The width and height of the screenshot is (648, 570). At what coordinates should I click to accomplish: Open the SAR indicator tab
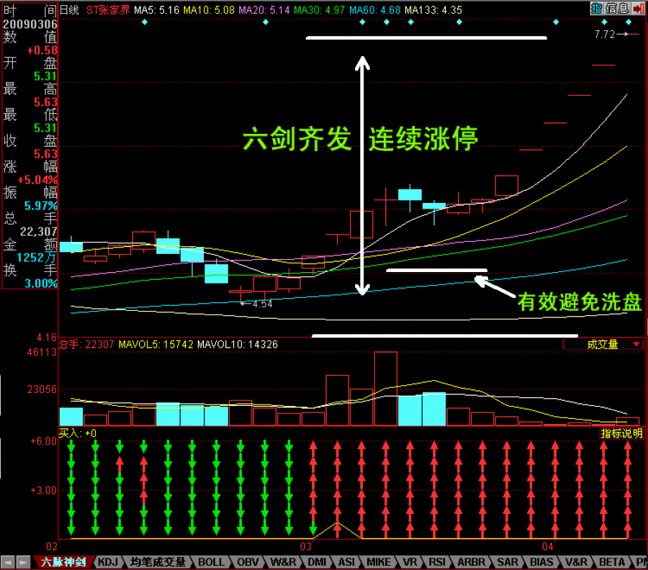(508, 562)
